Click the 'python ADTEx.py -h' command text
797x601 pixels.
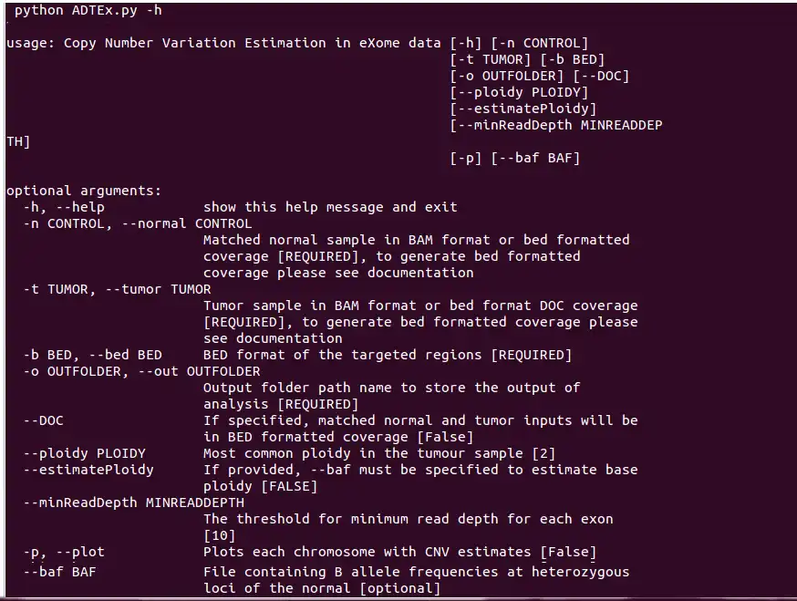point(88,11)
